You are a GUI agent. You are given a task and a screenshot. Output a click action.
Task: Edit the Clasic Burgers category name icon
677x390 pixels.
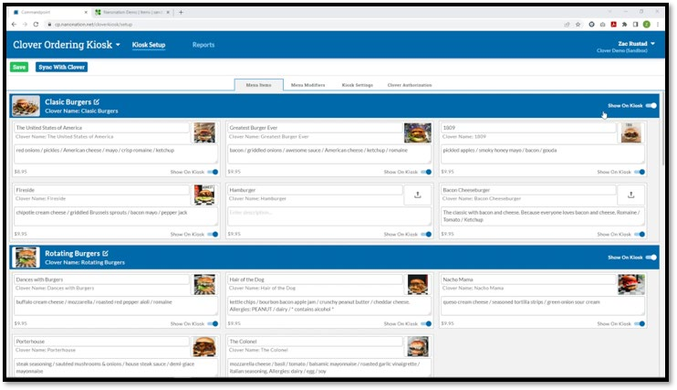(x=97, y=102)
